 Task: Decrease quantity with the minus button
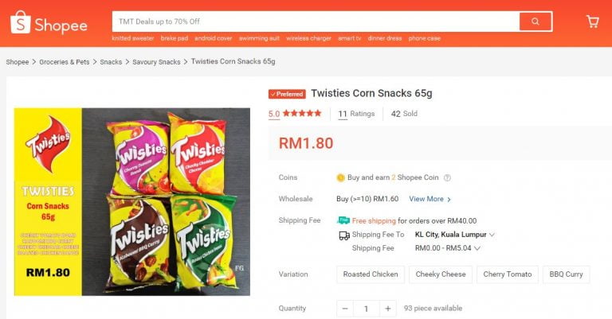click(345, 309)
